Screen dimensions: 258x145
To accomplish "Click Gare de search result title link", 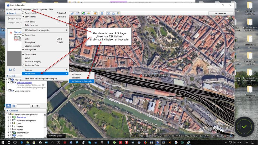I will [18, 32].
